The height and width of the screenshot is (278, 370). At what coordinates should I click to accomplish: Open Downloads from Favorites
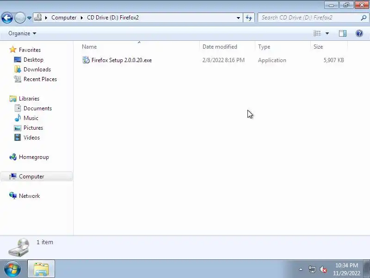[37, 69]
